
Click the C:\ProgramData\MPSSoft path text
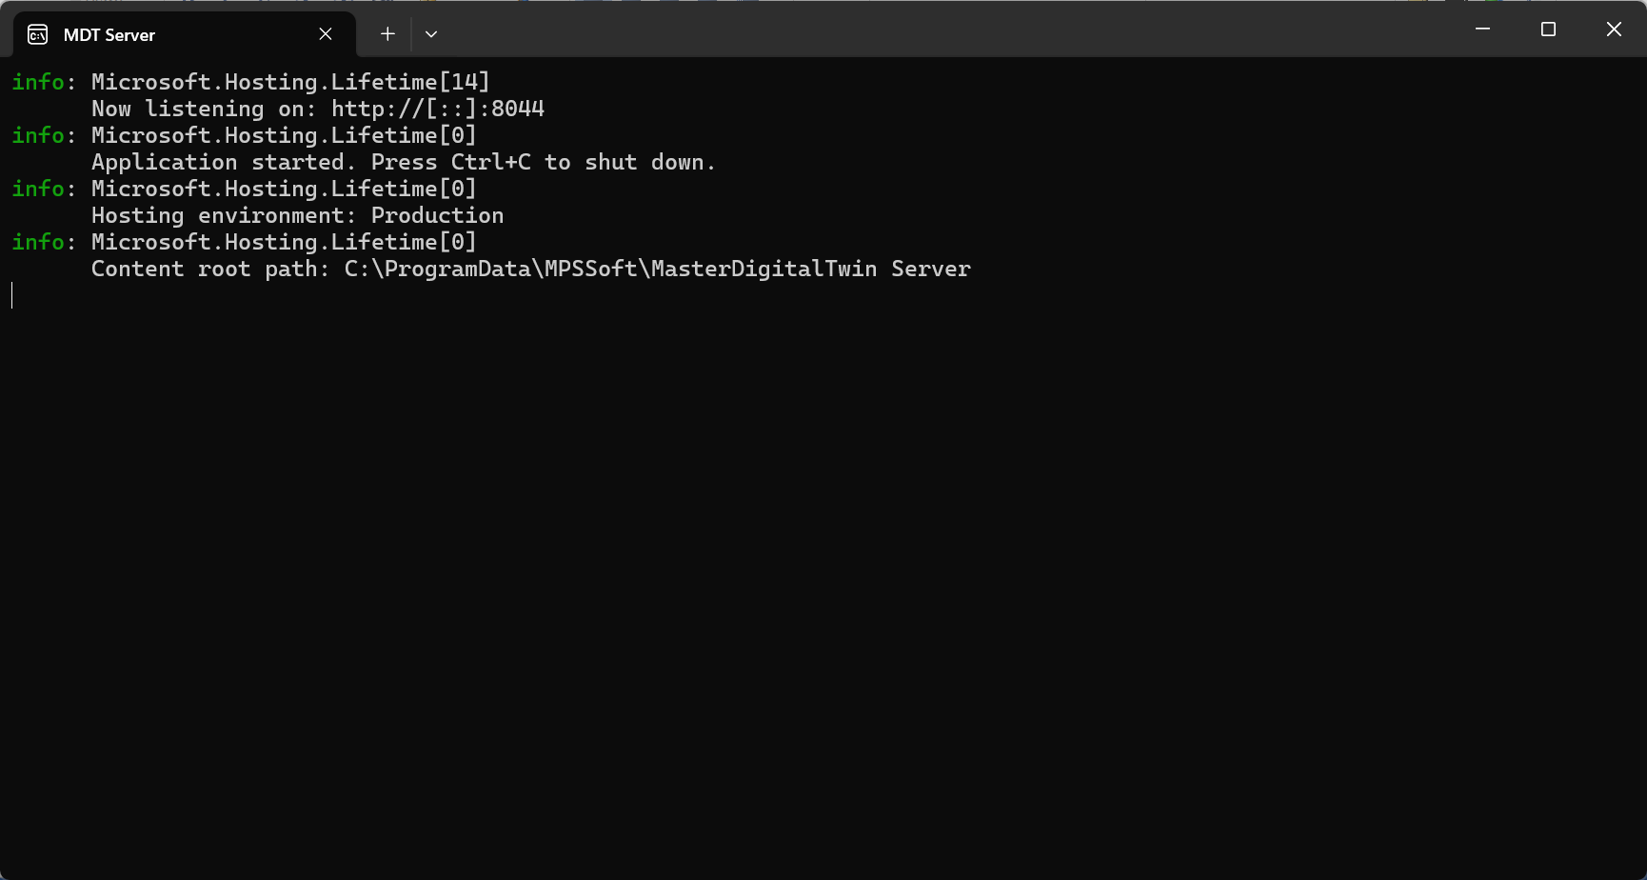tap(657, 270)
